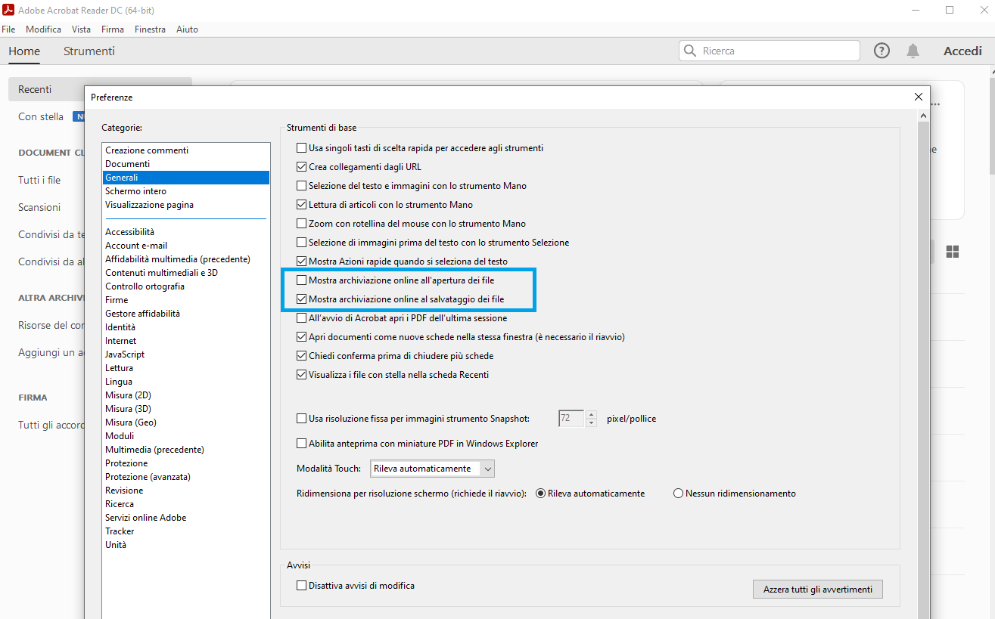Select Generali category
Image resolution: width=995 pixels, height=619 pixels.
coord(186,178)
